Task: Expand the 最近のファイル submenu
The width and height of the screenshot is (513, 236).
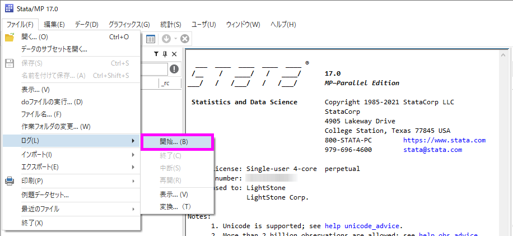Action: coord(72,209)
